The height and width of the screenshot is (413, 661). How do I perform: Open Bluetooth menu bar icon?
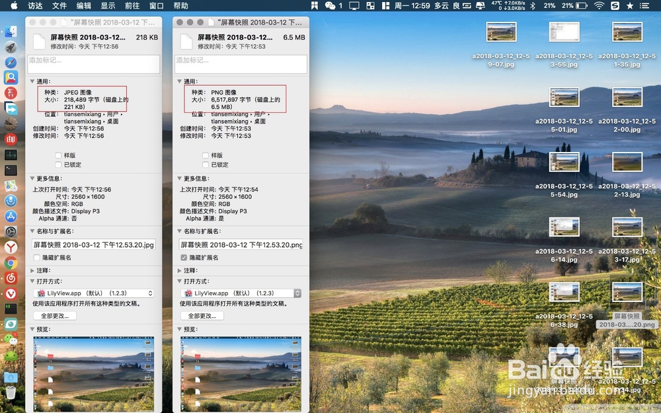click(532, 5)
